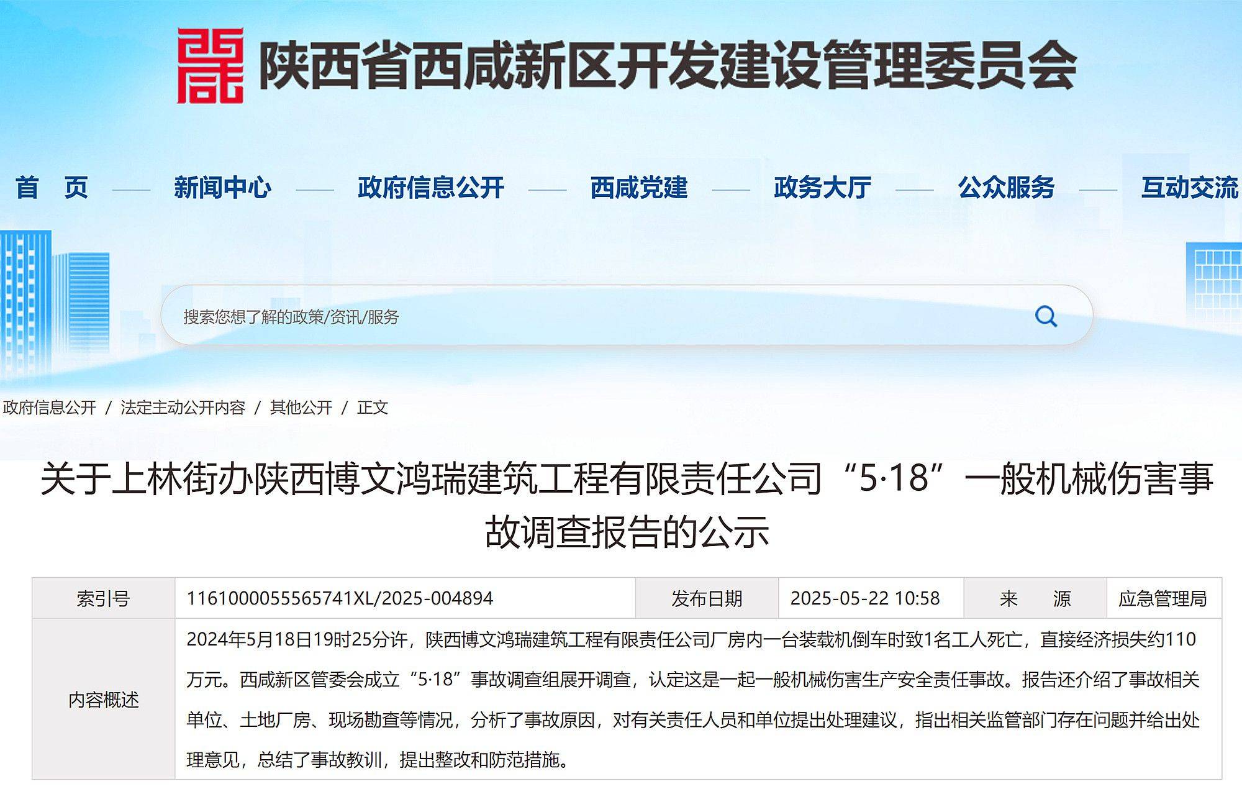Click breadcrumb link 政府信息公开
Viewport: 1242px width, 789px height.
[x=50, y=408]
